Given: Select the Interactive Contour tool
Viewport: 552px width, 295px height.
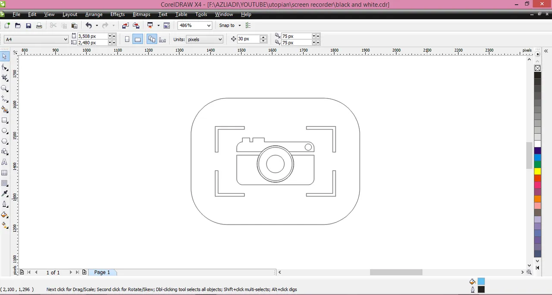Looking at the screenshot, I should (x=5, y=183).
